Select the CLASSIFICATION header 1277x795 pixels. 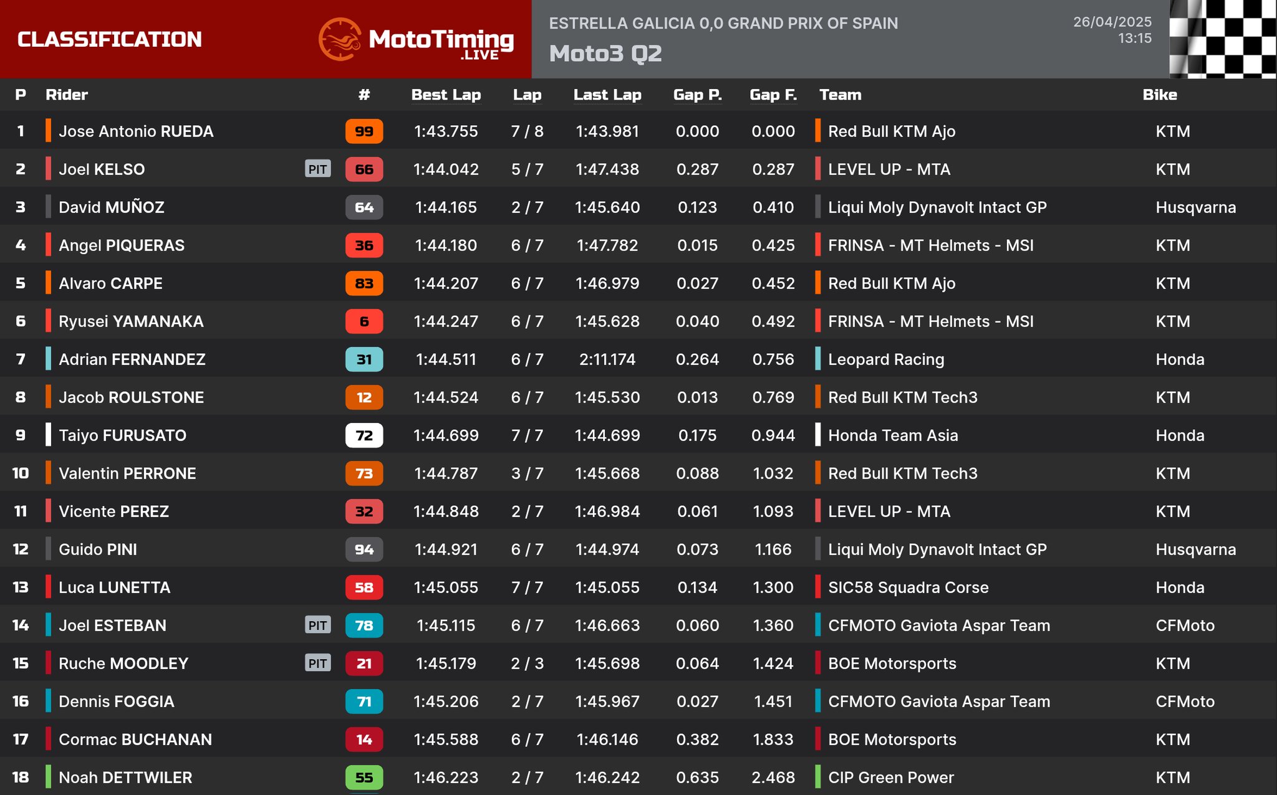pyautogui.click(x=110, y=40)
